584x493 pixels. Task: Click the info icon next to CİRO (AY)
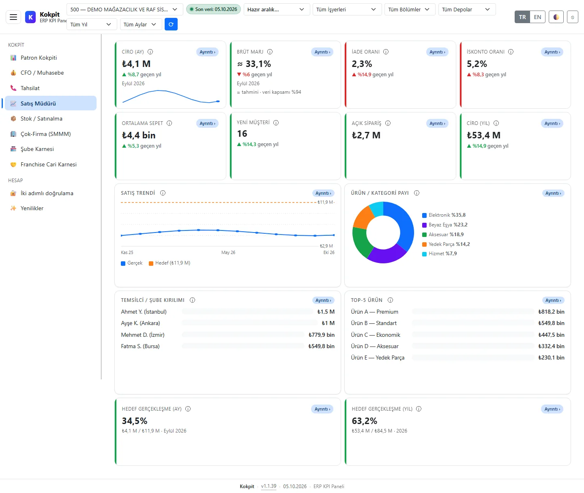150,52
